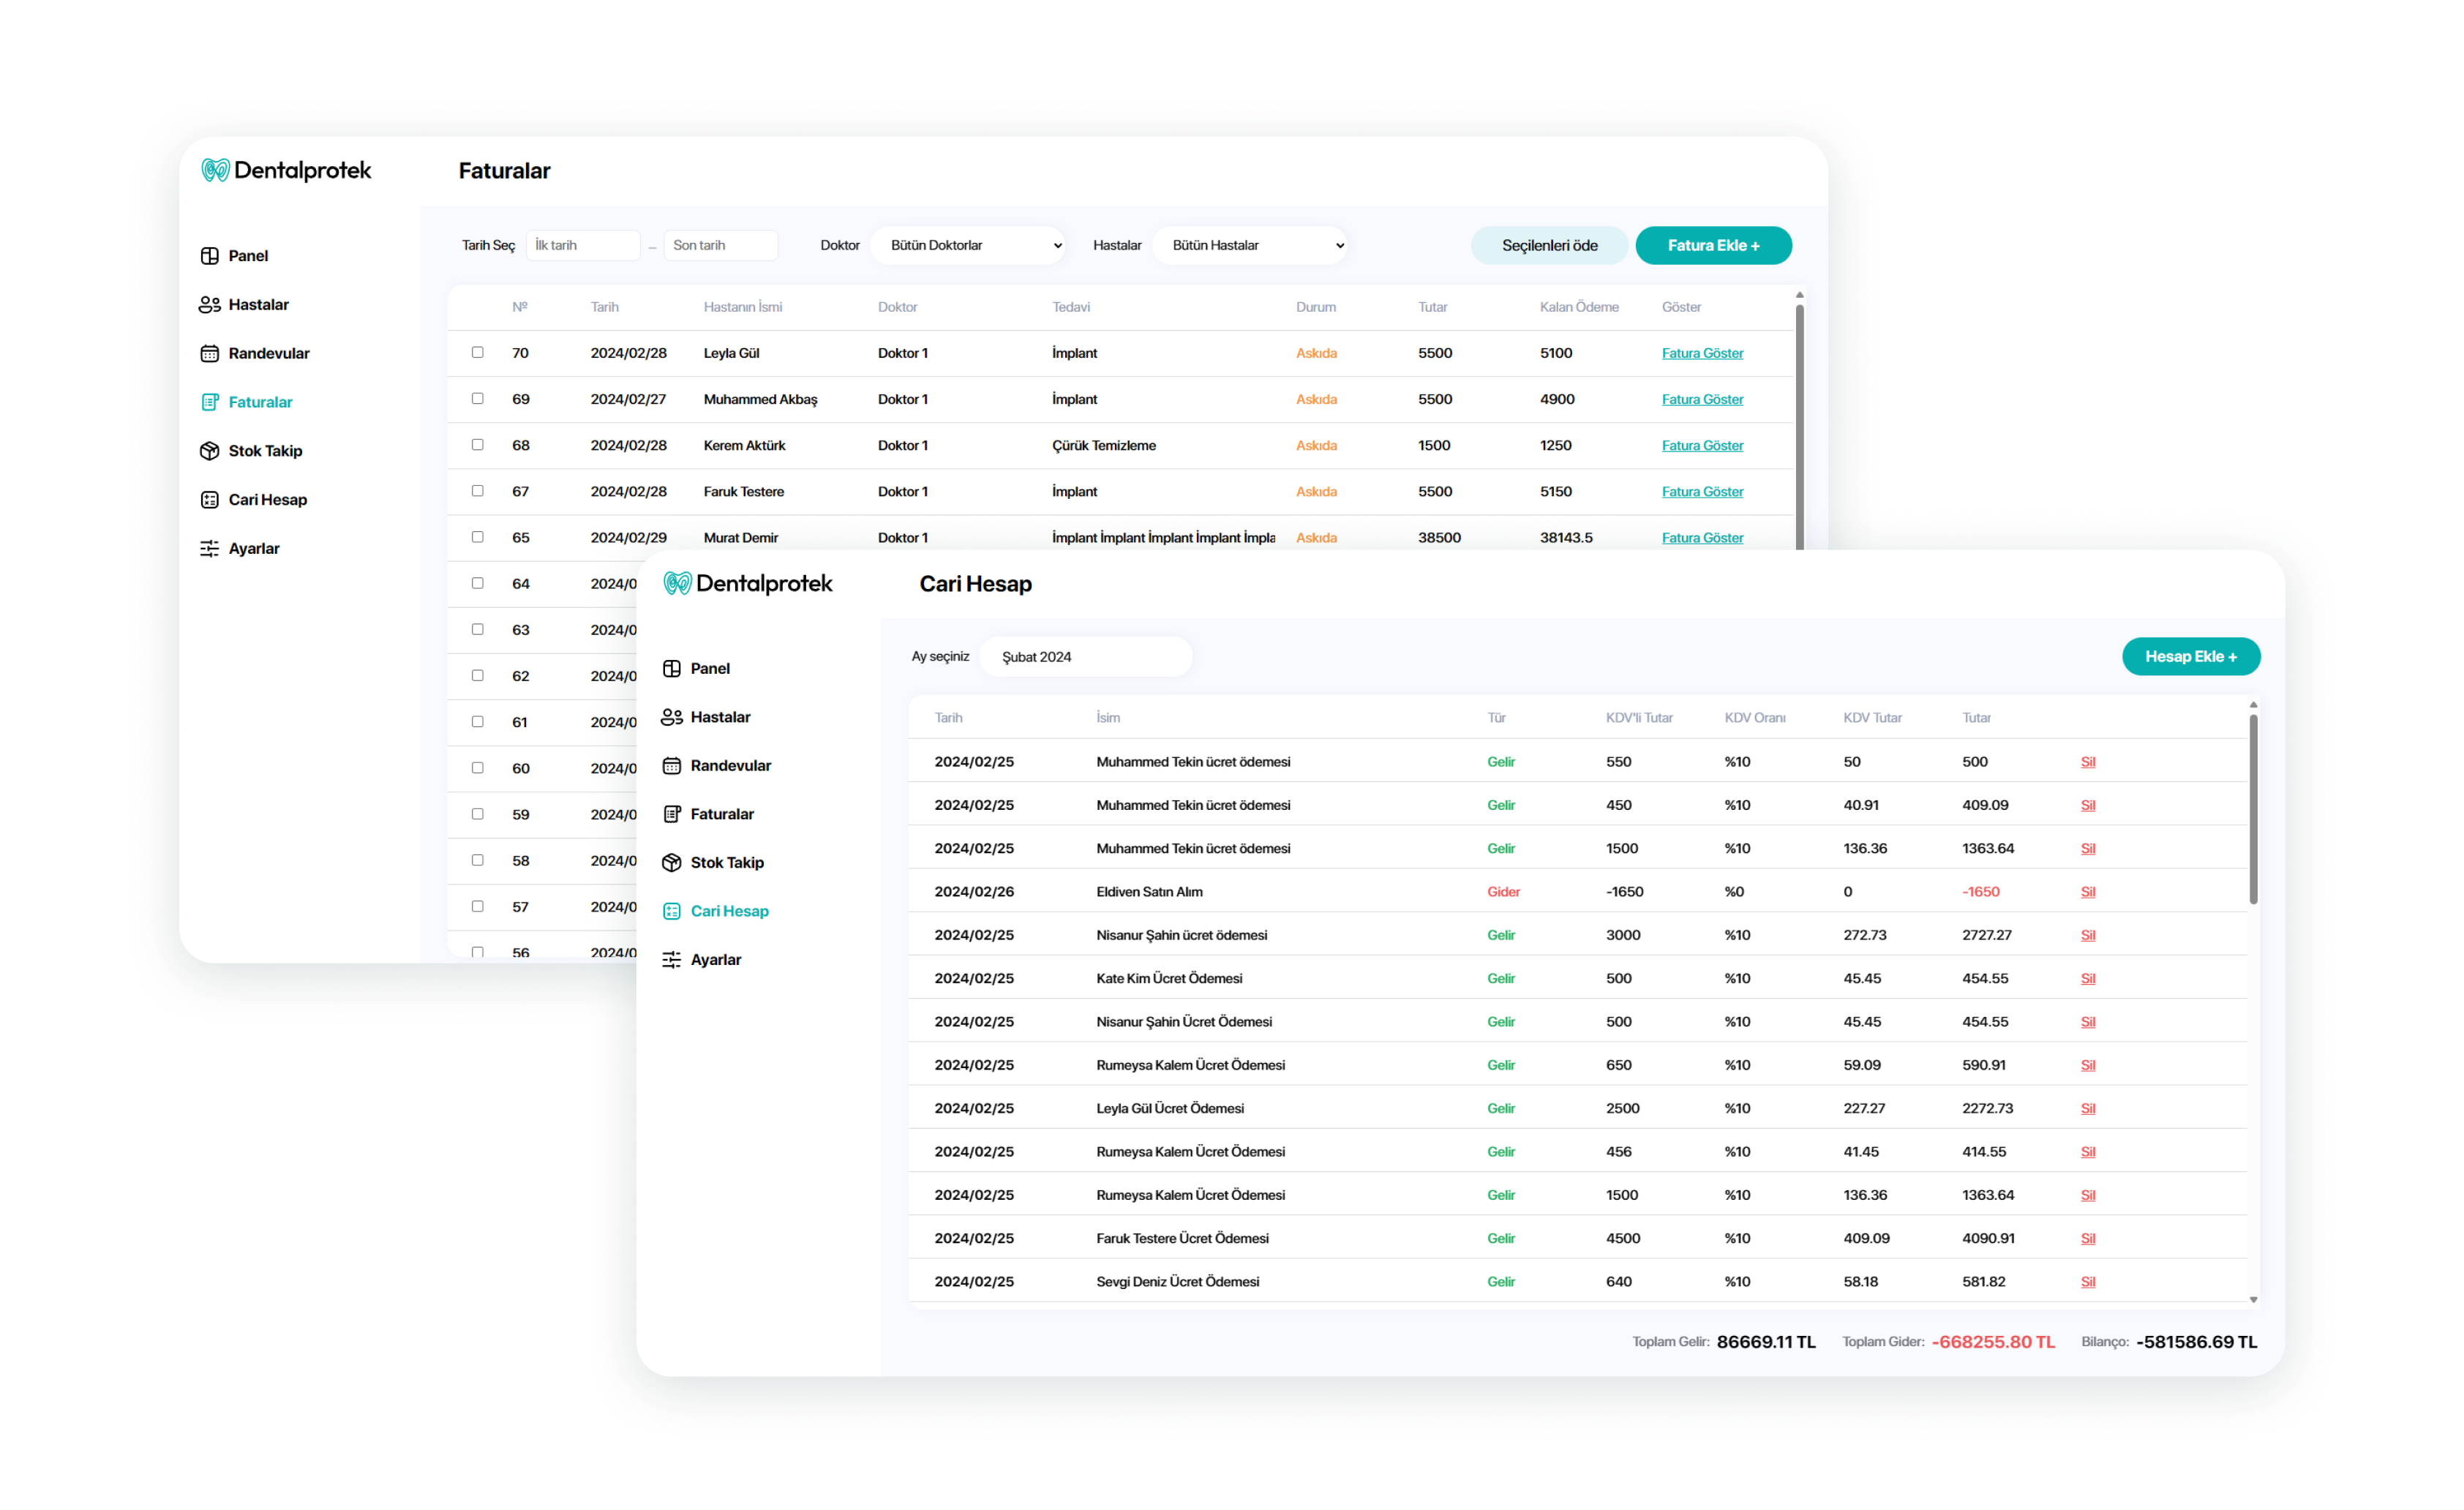The height and width of the screenshot is (1510, 2464).
Task: Click the Stok Takip box icon in Cari Hesap sidebar
Action: click(x=672, y=863)
